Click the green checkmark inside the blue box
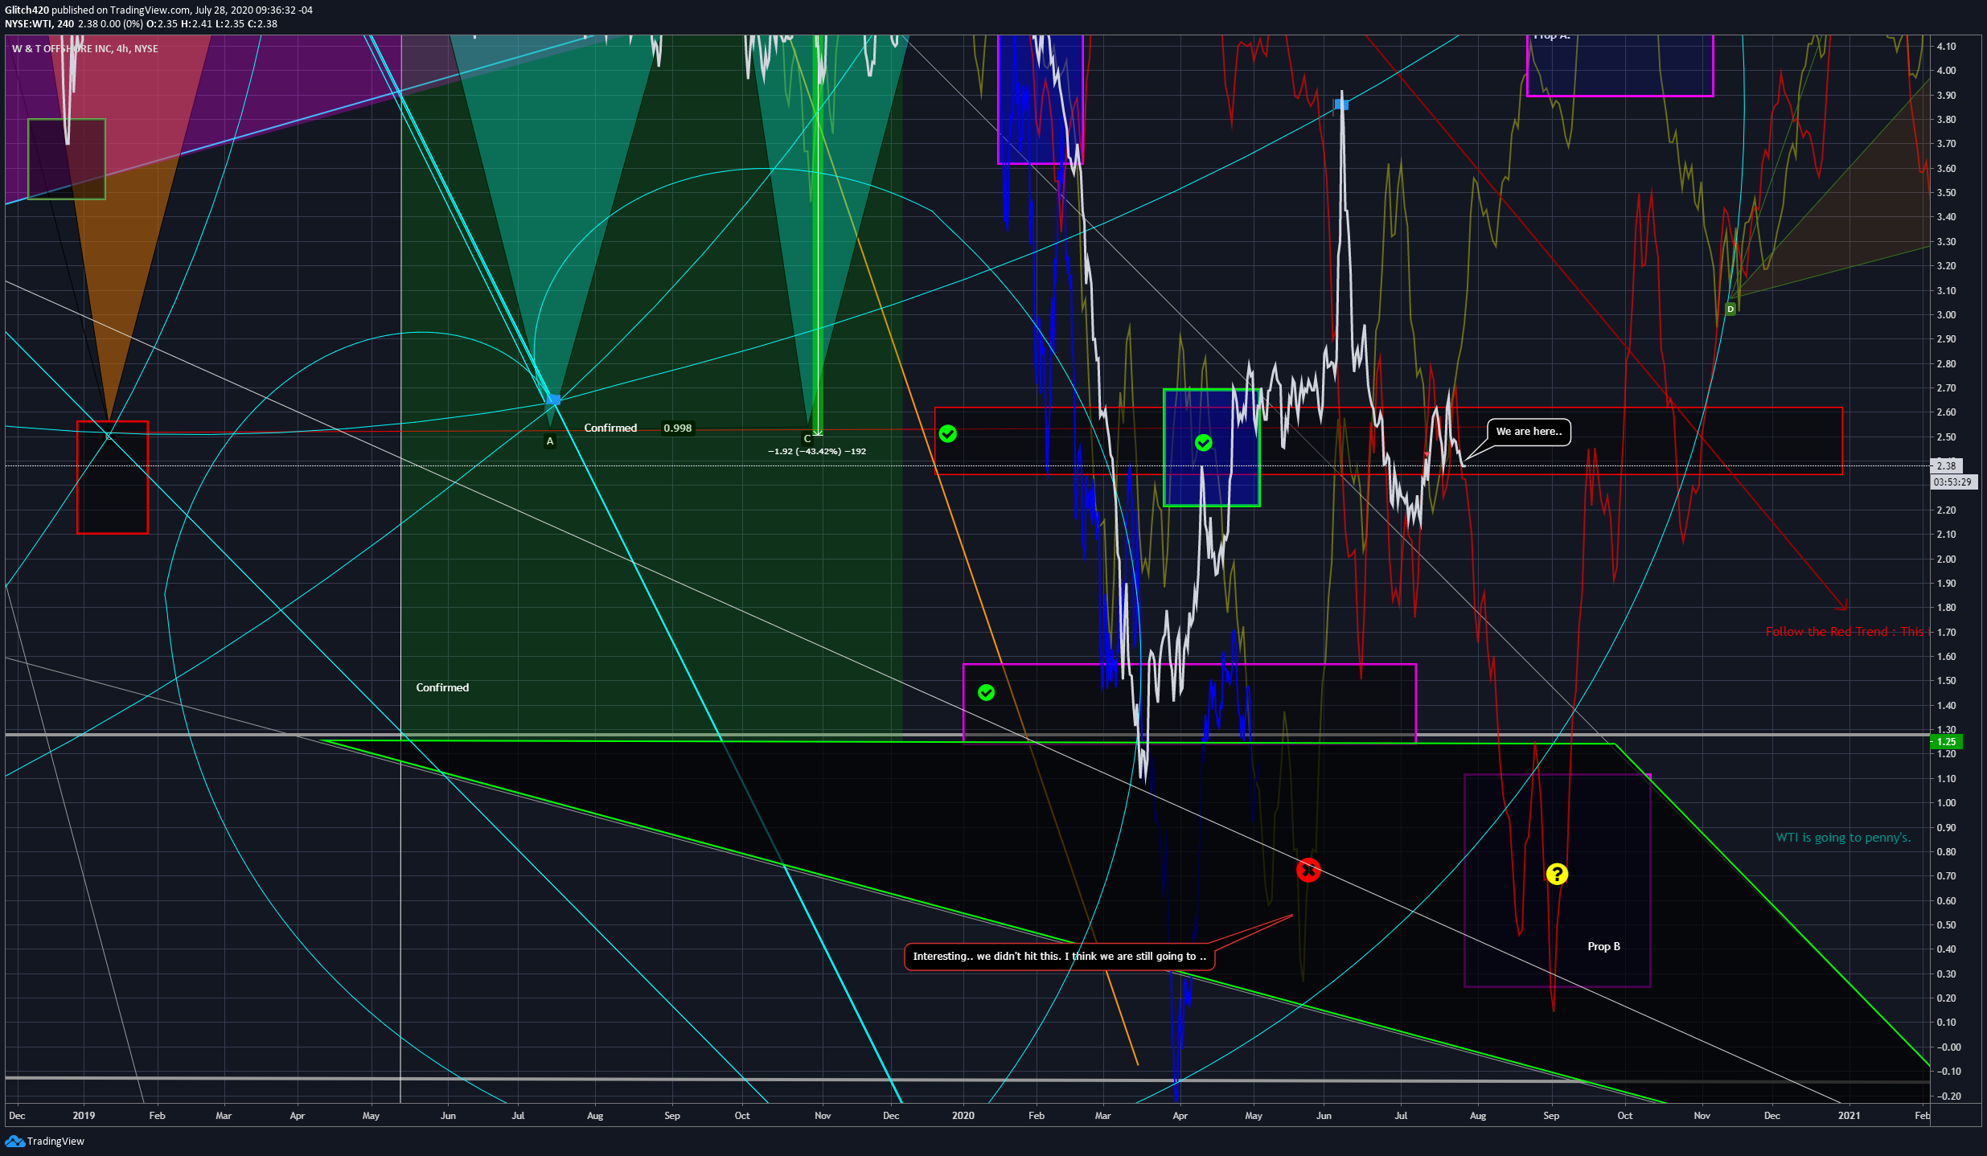Image resolution: width=1987 pixels, height=1156 pixels. (1204, 442)
